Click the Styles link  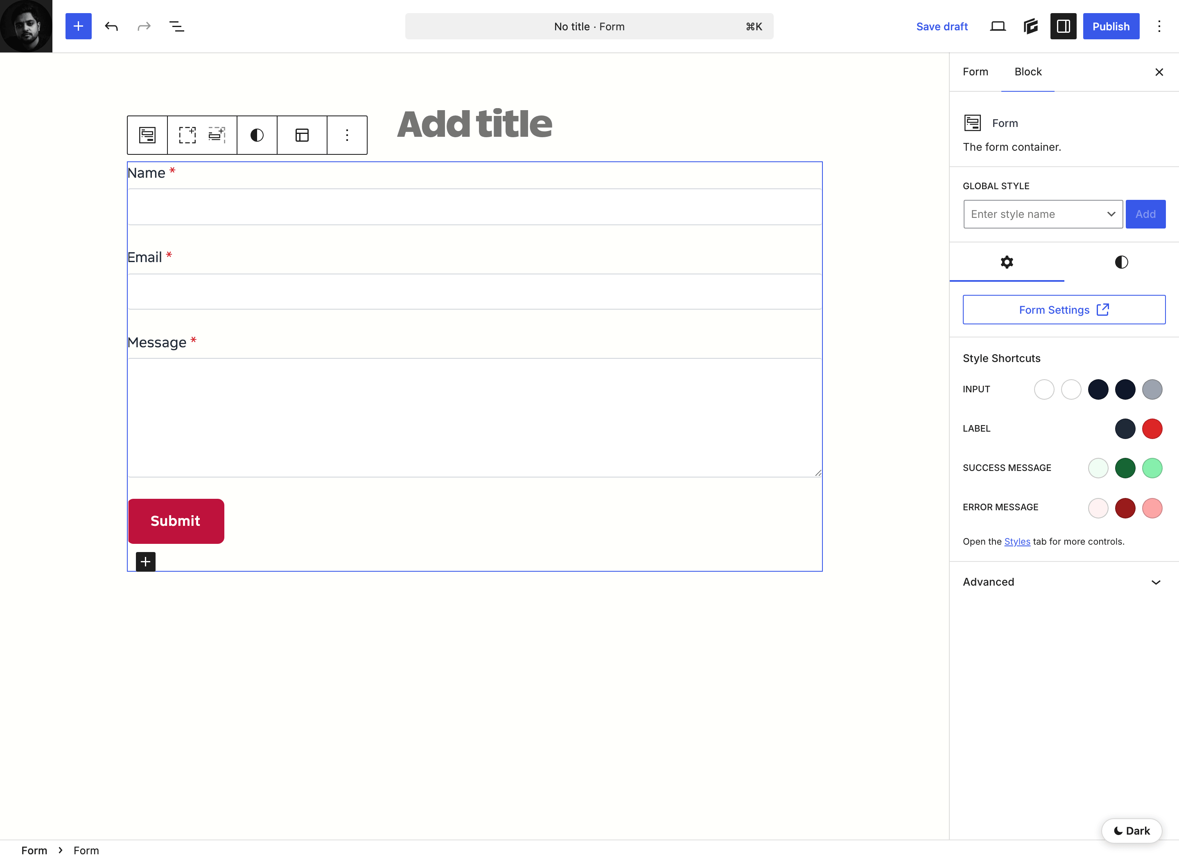pyautogui.click(x=1017, y=541)
